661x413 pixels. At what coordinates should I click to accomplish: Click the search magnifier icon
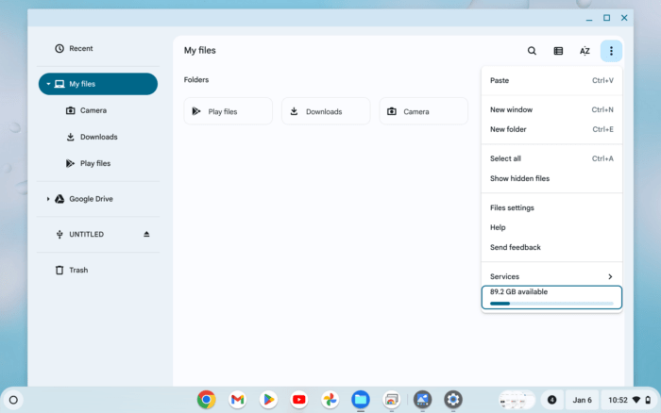pos(532,51)
